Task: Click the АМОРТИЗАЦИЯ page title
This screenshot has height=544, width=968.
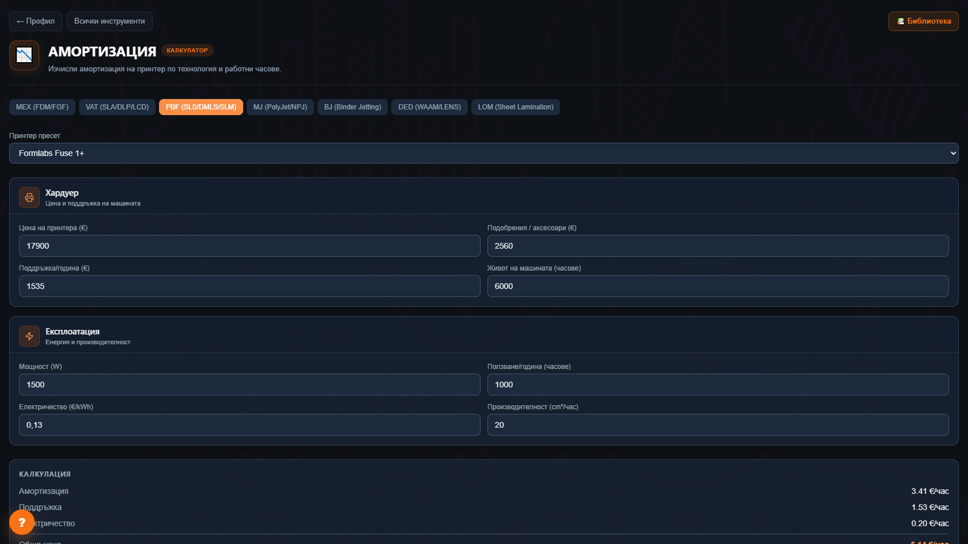Action: (102, 52)
